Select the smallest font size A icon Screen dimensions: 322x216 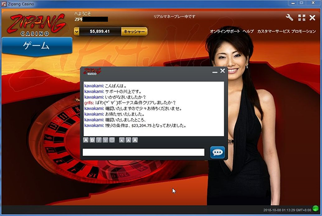122,140
